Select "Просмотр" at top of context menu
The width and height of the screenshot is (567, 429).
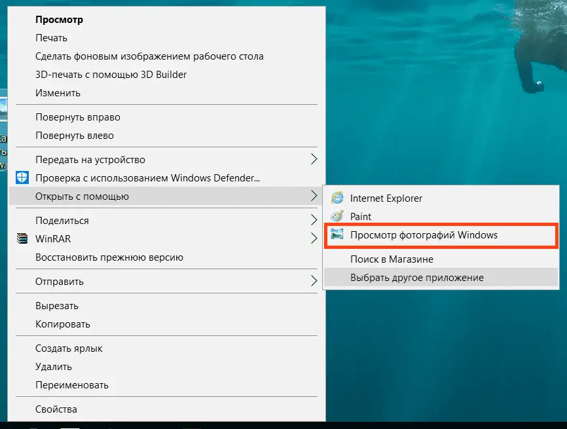tap(59, 20)
